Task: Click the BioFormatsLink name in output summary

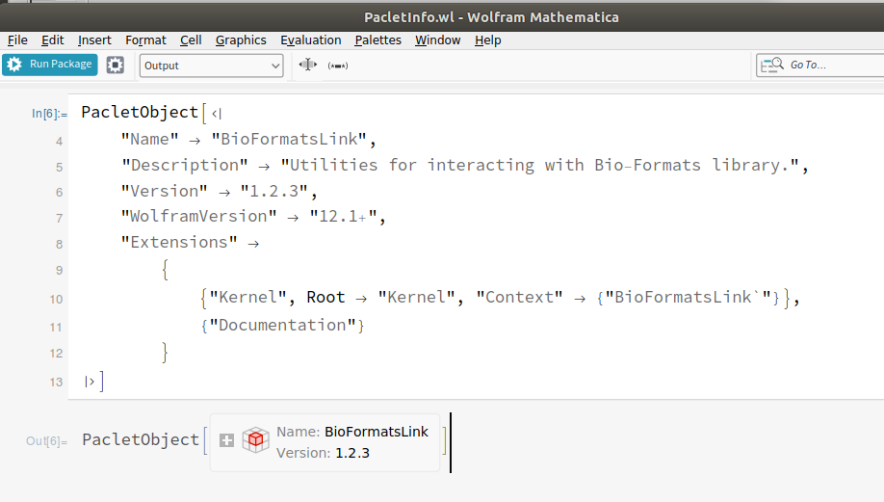Action: [377, 432]
